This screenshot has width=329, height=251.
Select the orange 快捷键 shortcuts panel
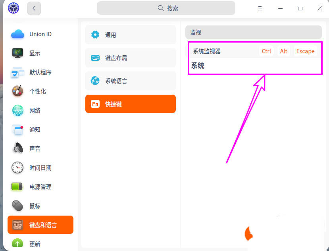coord(130,104)
